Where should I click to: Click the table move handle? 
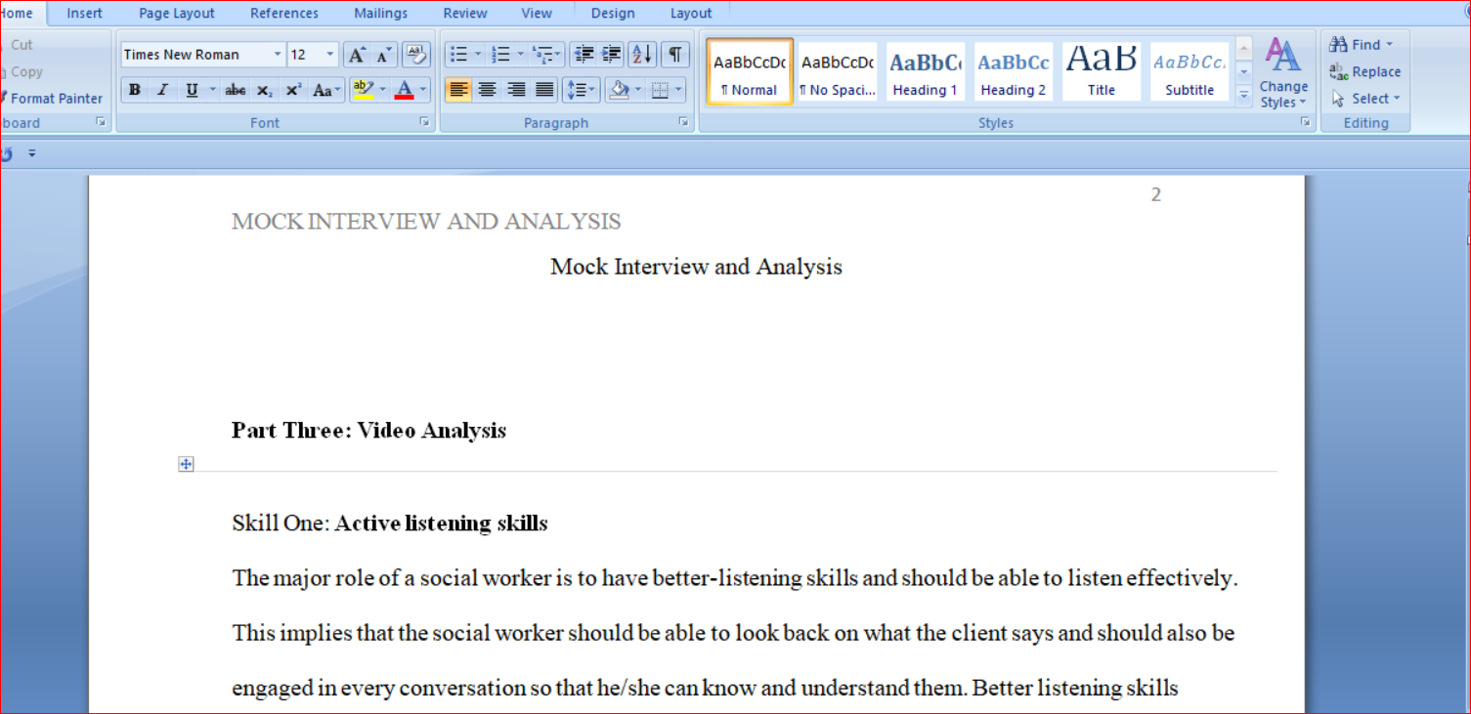[x=186, y=464]
